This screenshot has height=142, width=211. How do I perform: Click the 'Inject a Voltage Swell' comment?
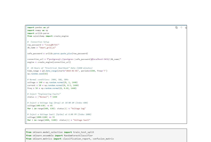[x=59, y=114]
